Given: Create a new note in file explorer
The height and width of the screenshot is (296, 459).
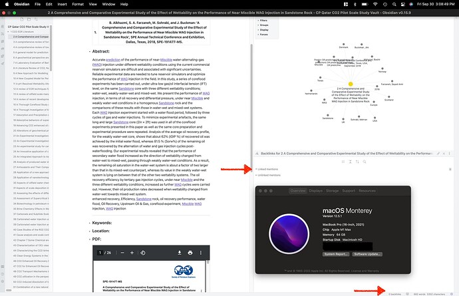Looking at the screenshot, I should point(22,19).
